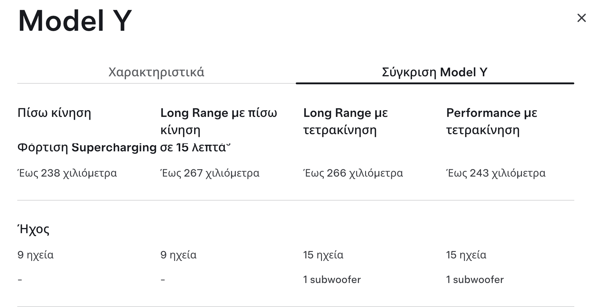Select the Έως 267 χιλιόμετρα value
The height and width of the screenshot is (307, 590).
click(210, 173)
